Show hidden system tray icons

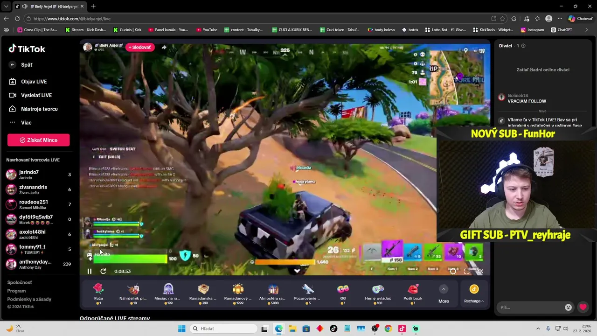(x=538, y=329)
